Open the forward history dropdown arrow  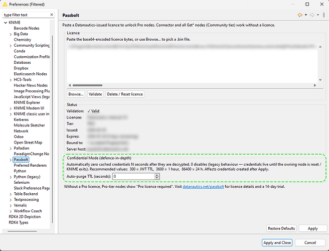point(318,15)
